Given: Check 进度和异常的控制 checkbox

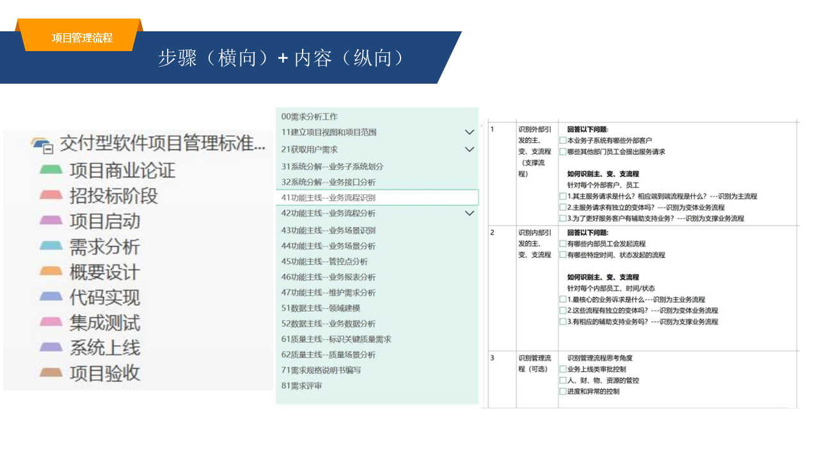Looking at the screenshot, I should click(562, 392).
